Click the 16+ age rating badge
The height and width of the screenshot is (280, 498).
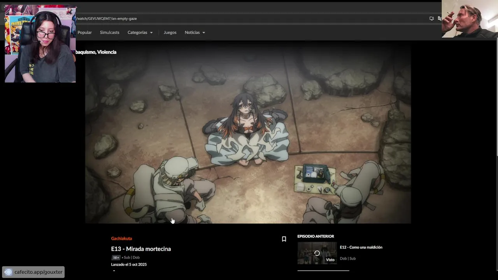pos(116,257)
